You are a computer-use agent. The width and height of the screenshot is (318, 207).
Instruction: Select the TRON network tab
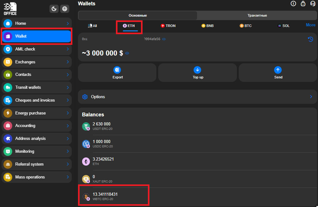tap(168, 26)
